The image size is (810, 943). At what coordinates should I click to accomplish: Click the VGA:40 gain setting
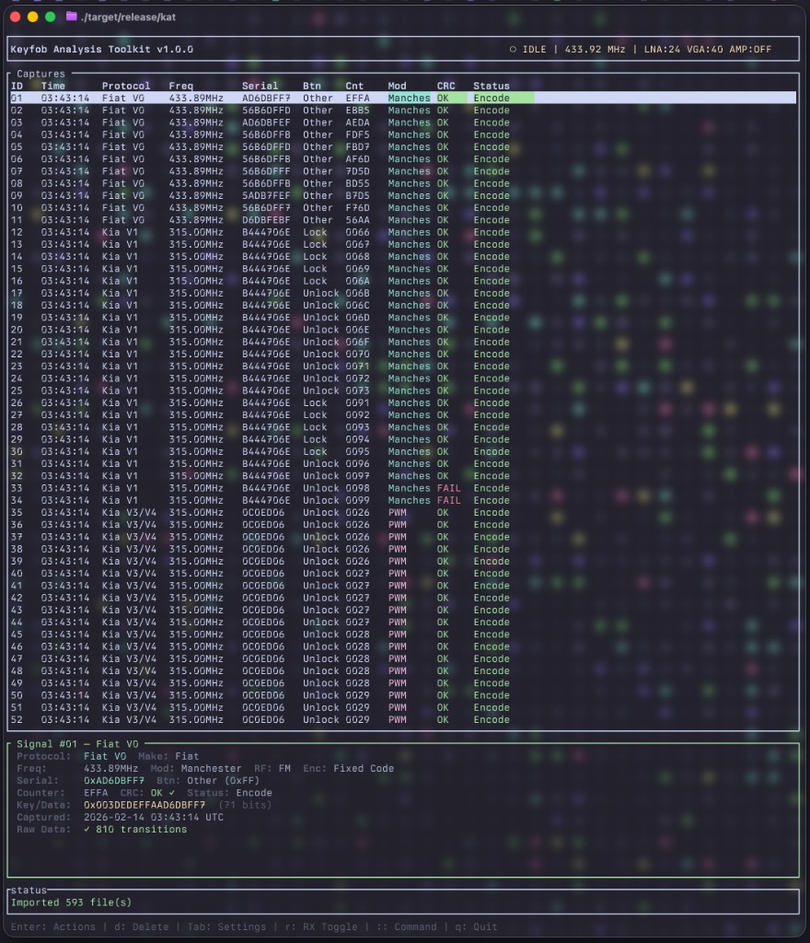705,50
